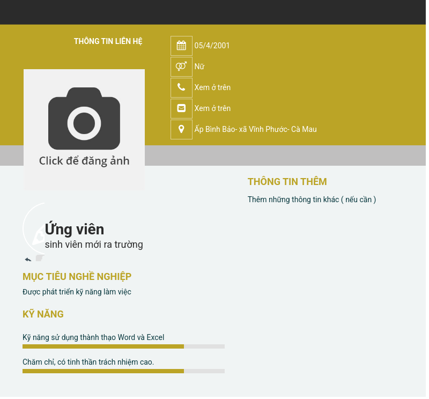
Task: Click the 'THÔNG TIN THÊM' section heading
Action: (x=287, y=182)
